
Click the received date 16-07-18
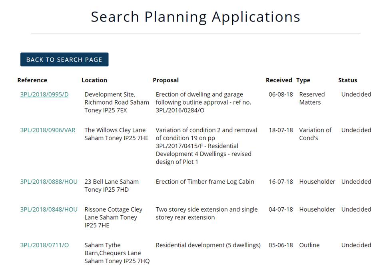click(281, 182)
